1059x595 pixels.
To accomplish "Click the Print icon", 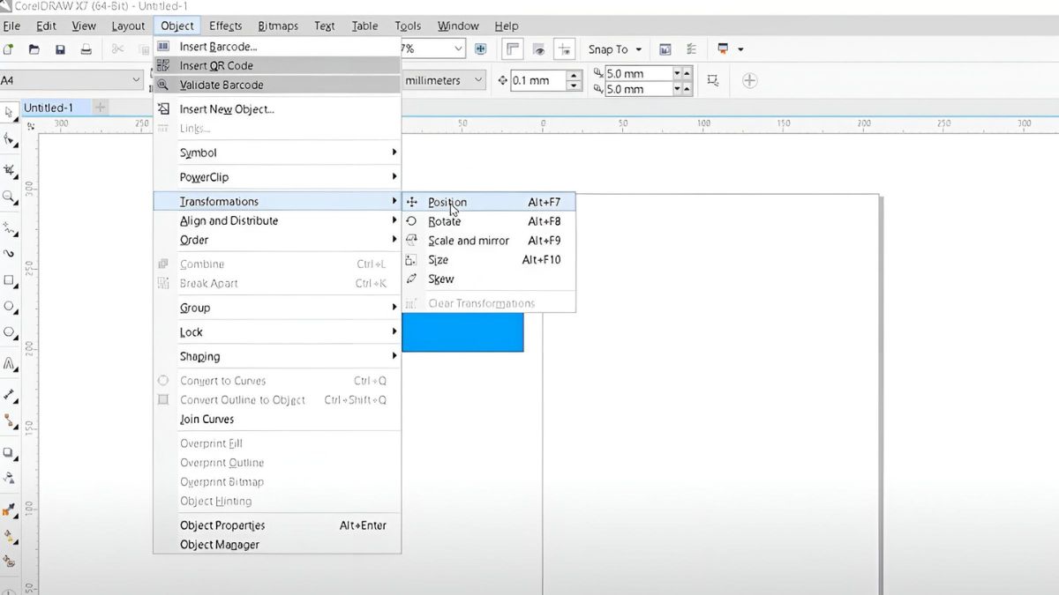I will [x=86, y=49].
